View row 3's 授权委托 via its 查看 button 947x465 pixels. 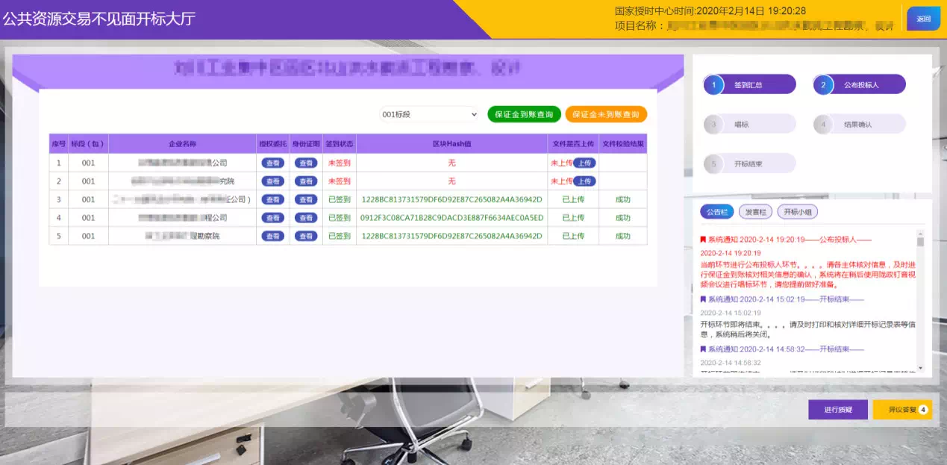tap(272, 199)
